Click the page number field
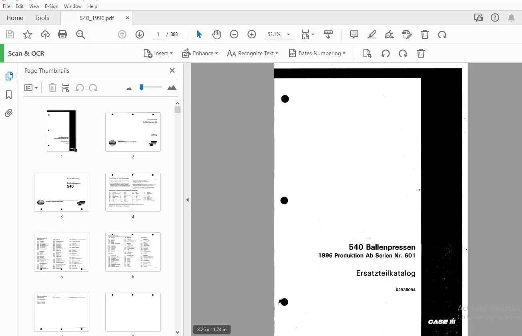522x336 pixels. click(x=158, y=34)
